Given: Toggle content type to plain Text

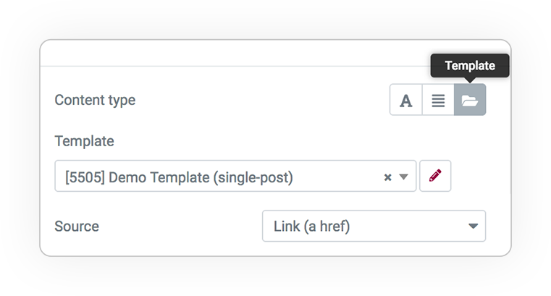Looking at the screenshot, I should coord(406,100).
